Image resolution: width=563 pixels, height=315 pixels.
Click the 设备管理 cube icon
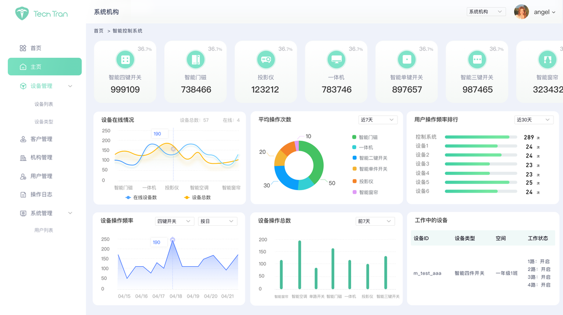point(23,86)
